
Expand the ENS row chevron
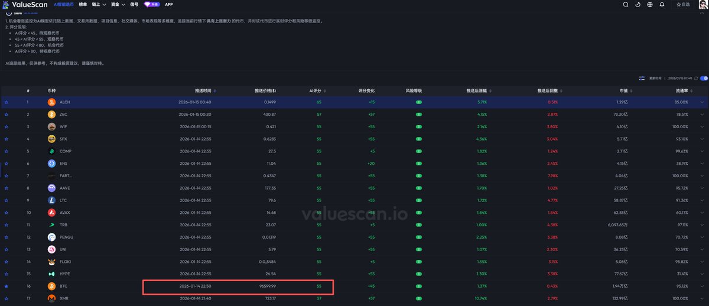pos(702,163)
